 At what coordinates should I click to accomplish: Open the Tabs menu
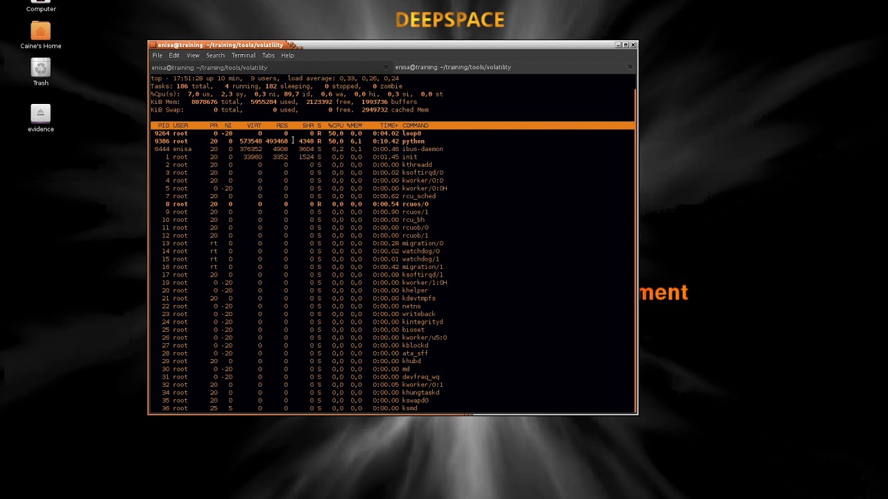pyautogui.click(x=268, y=55)
